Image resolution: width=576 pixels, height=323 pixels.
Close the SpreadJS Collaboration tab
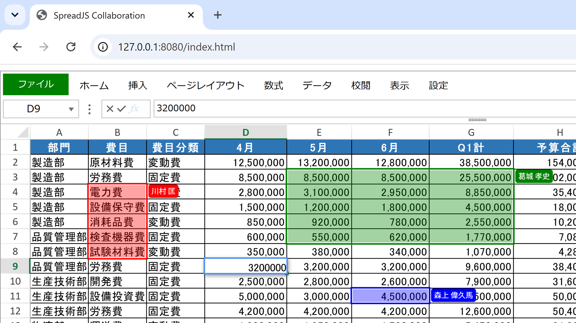point(191,15)
